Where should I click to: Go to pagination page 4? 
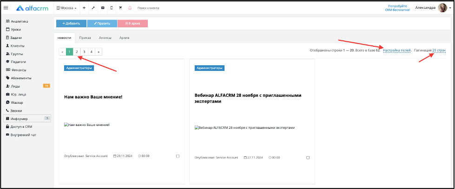coord(91,51)
